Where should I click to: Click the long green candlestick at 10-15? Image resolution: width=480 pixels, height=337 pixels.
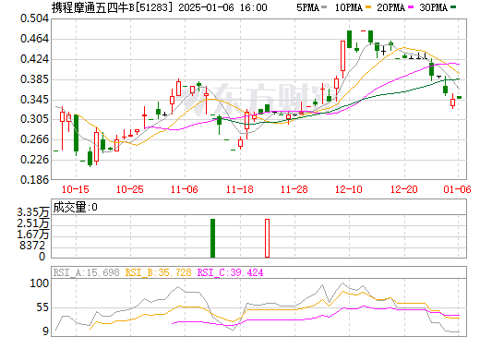tap(76, 134)
